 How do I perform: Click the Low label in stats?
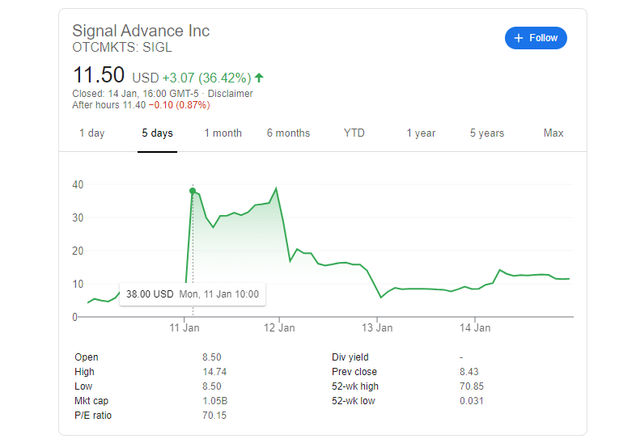(83, 386)
